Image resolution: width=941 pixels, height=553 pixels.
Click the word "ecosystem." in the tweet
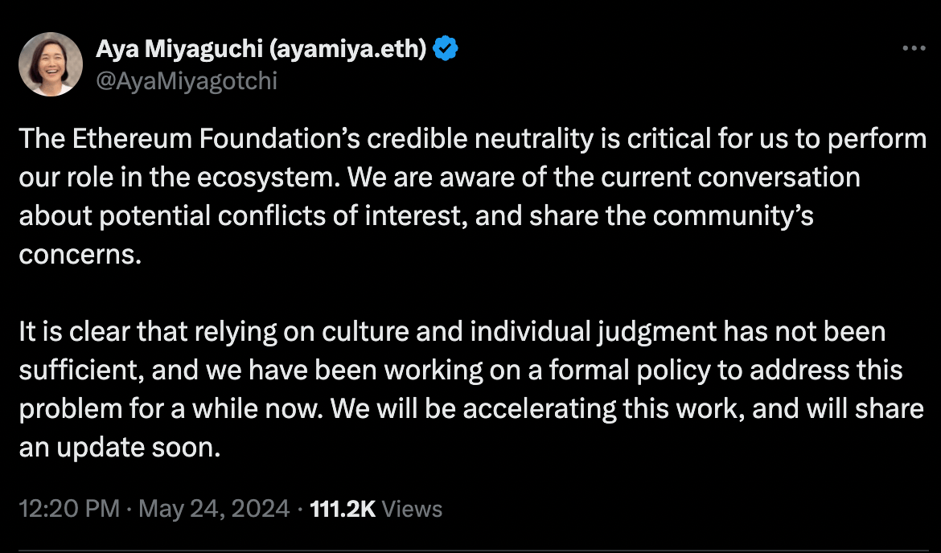pyautogui.click(x=276, y=177)
